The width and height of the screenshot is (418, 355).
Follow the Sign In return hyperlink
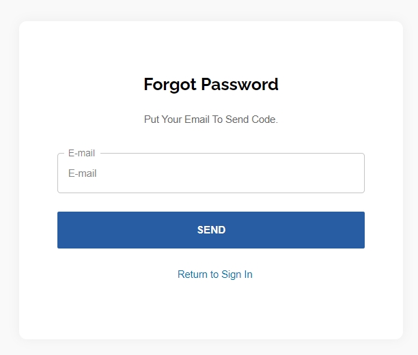[214, 274]
